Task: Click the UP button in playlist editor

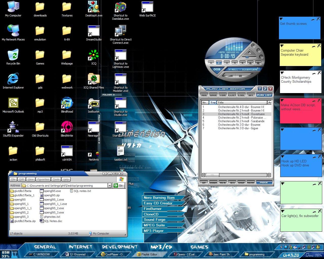Action: click(x=204, y=182)
